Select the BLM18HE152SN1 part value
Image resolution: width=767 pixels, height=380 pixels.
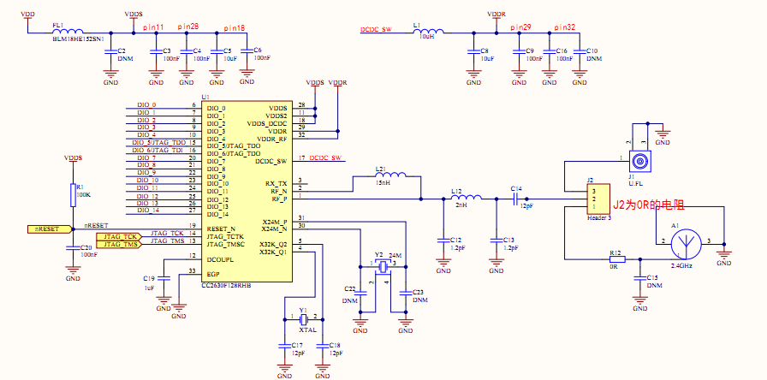(78, 39)
